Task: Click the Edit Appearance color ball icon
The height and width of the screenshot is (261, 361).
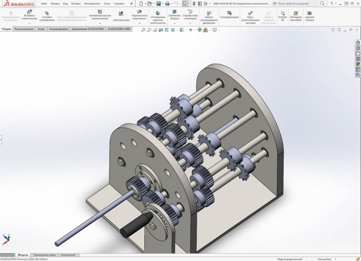Action: [x=199, y=30]
